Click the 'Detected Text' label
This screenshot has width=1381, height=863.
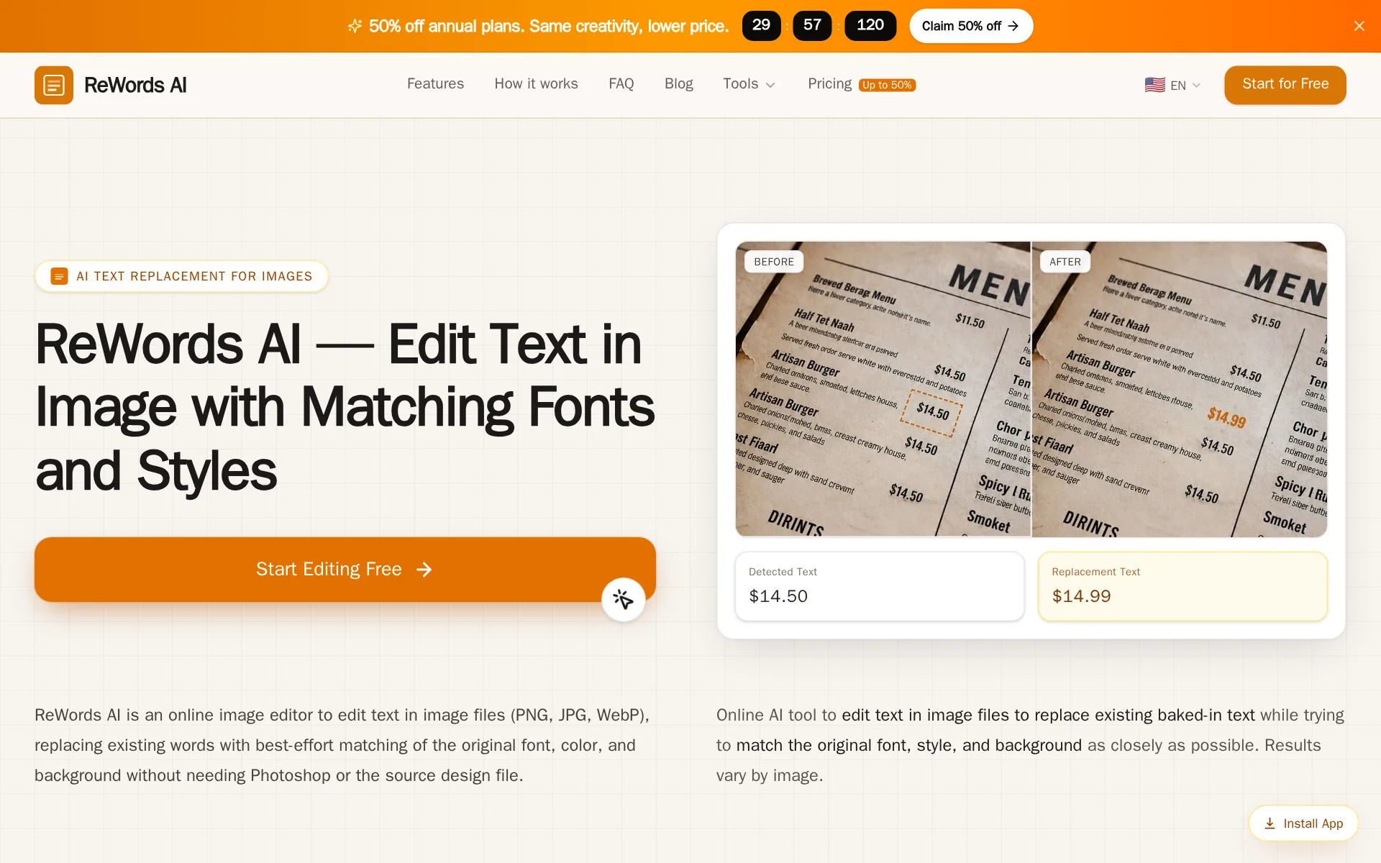(783, 572)
